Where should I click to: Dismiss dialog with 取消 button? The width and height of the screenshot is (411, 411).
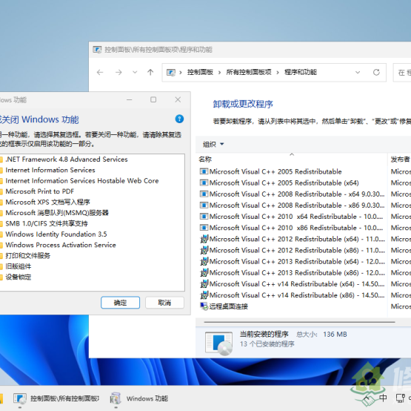pyautogui.click(x=164, y=303)
